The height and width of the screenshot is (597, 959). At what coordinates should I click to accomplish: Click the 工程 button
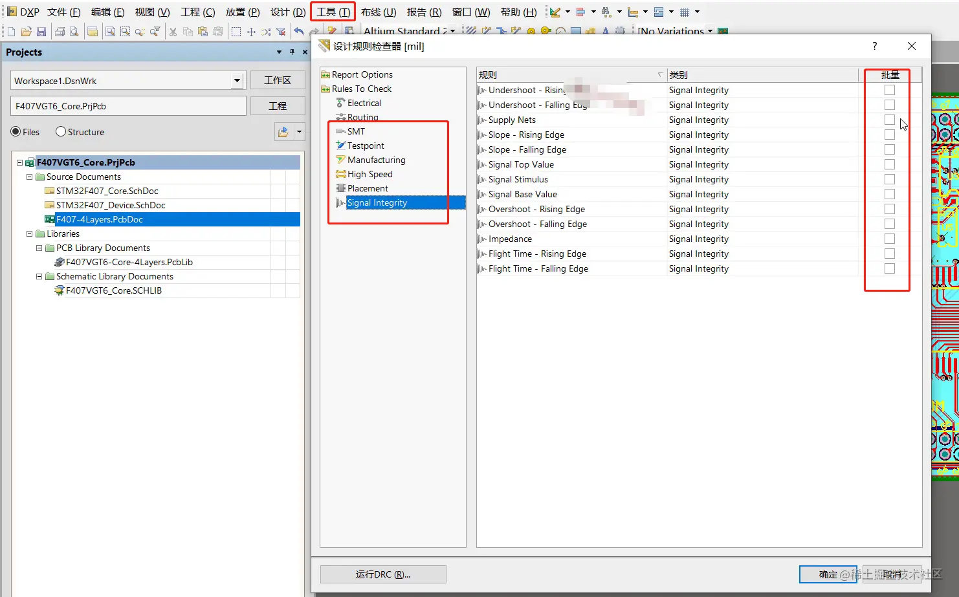coord(278,106)
